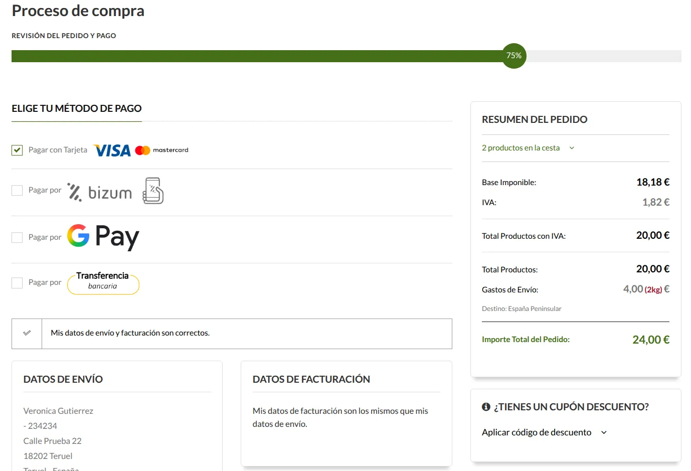Click the Destino: España Peninsular text
This screenshot has height=471, width=691.
click(522, 309)
